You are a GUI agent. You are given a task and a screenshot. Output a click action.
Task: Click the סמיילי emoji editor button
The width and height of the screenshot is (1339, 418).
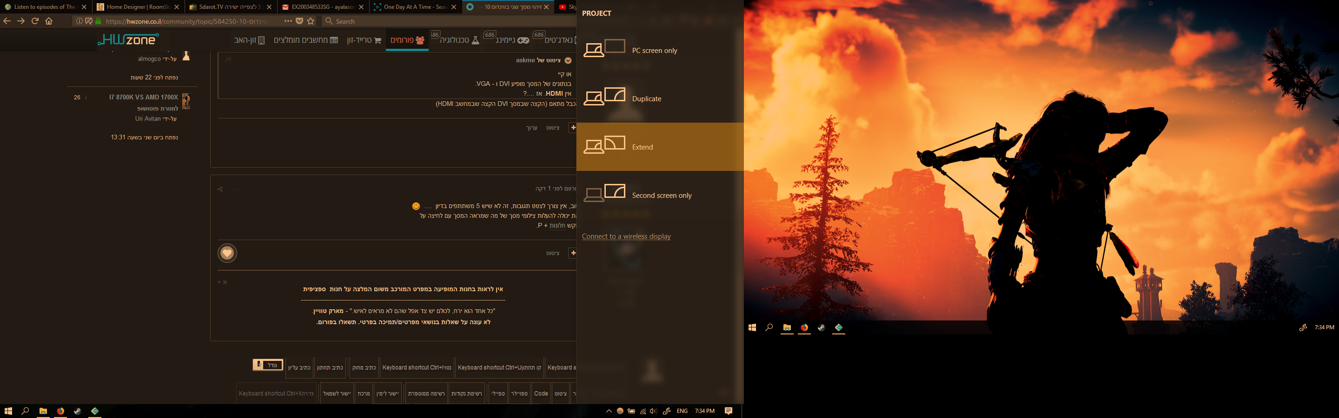pos(498,393)
